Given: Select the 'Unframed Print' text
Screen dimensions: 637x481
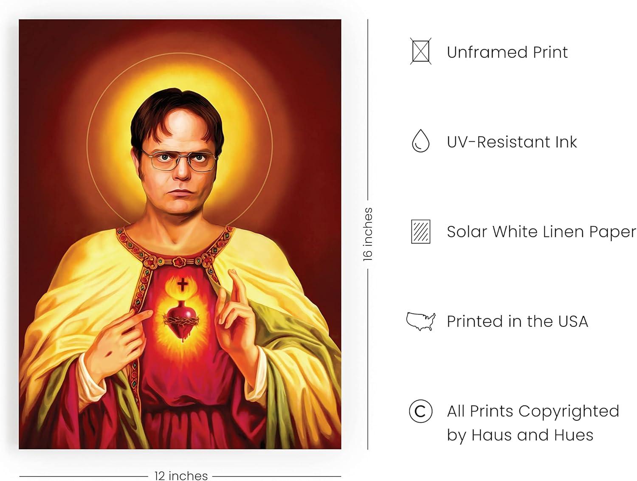Looking at the screenshot, I should pos(507,52).
